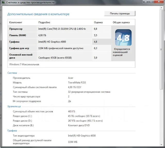Click the 1194 МБ video memory value
Image resolution: width=165 pixels, height=148 pixels.
pos(73,142)
